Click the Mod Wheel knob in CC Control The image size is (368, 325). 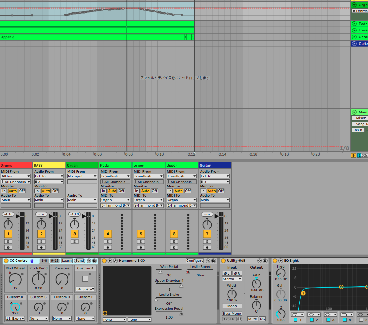(x=15, y=279)
